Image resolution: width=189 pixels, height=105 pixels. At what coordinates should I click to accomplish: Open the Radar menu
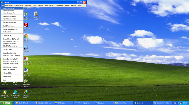67,5
